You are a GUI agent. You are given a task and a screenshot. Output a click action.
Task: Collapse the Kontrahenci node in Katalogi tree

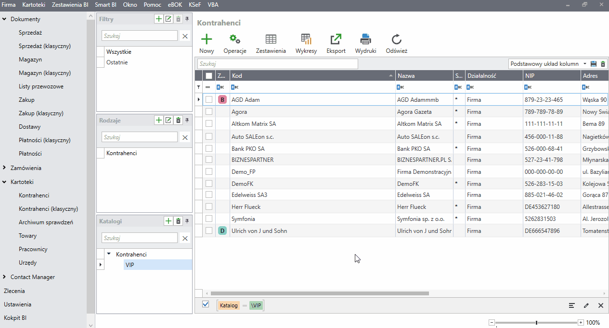point(109,254)
